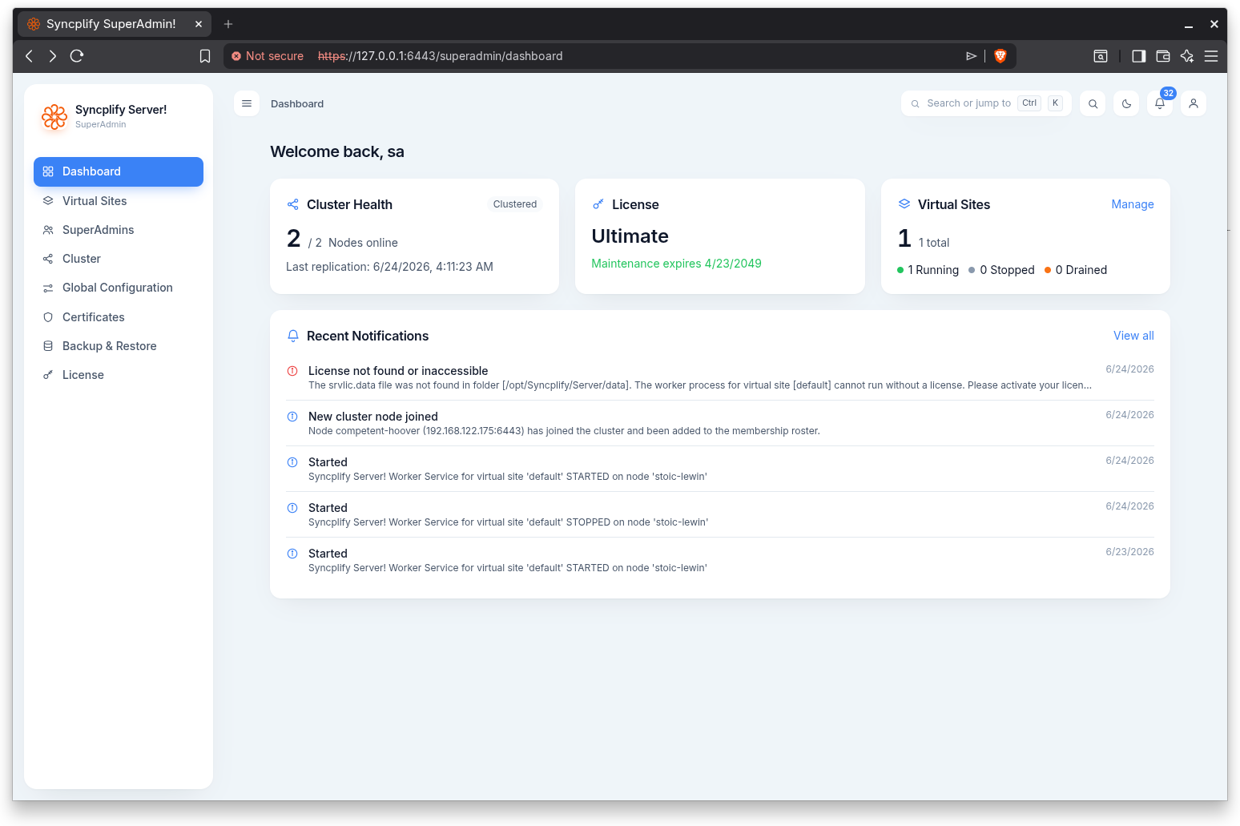Click Maintenance expires 4/23/2049 text
1240x826 pixels.
(x=676, y=264)
